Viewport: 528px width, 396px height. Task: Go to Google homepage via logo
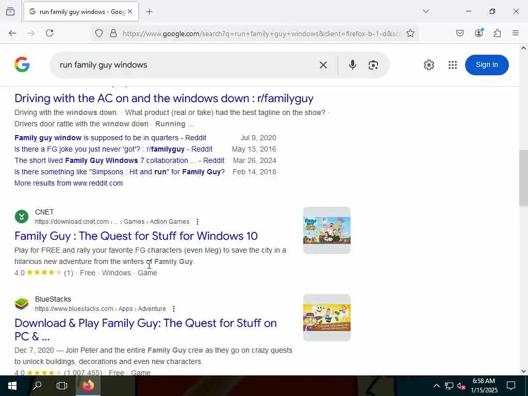pos(22,64)
